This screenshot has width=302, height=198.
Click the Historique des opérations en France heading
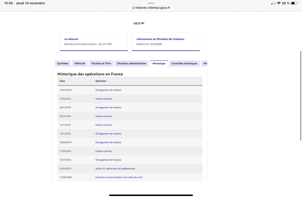90,74
